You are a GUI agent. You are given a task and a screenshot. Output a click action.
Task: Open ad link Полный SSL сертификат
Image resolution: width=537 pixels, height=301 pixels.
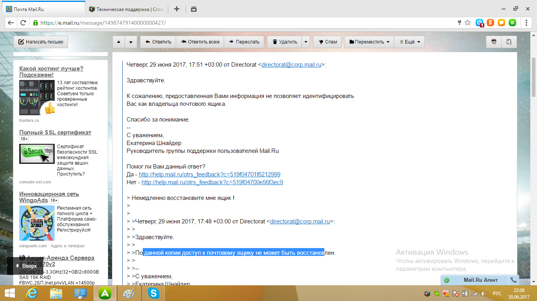click(x=55, y=132)
